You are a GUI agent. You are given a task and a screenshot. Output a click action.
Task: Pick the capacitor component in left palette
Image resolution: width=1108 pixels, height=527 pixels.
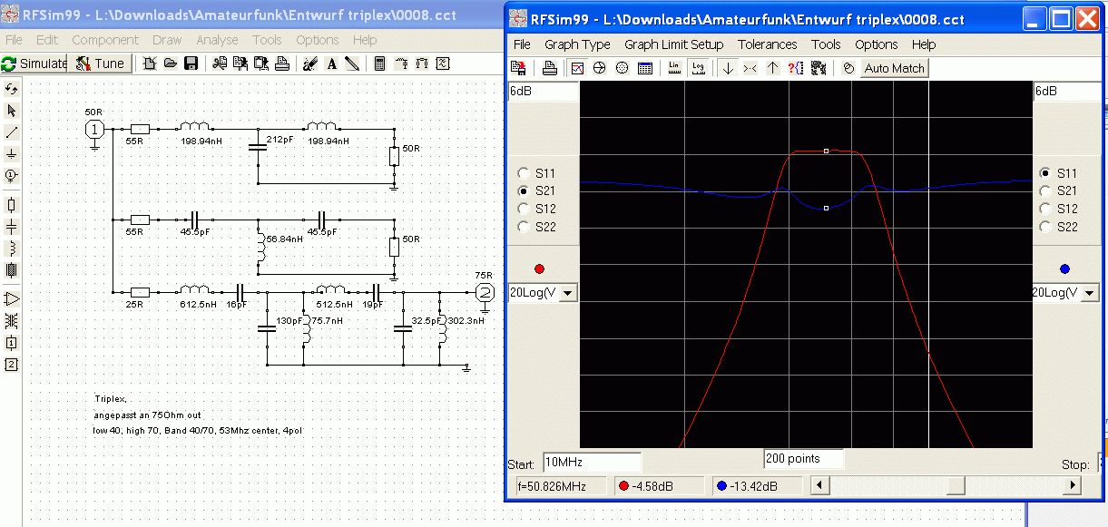coord(12,227)
